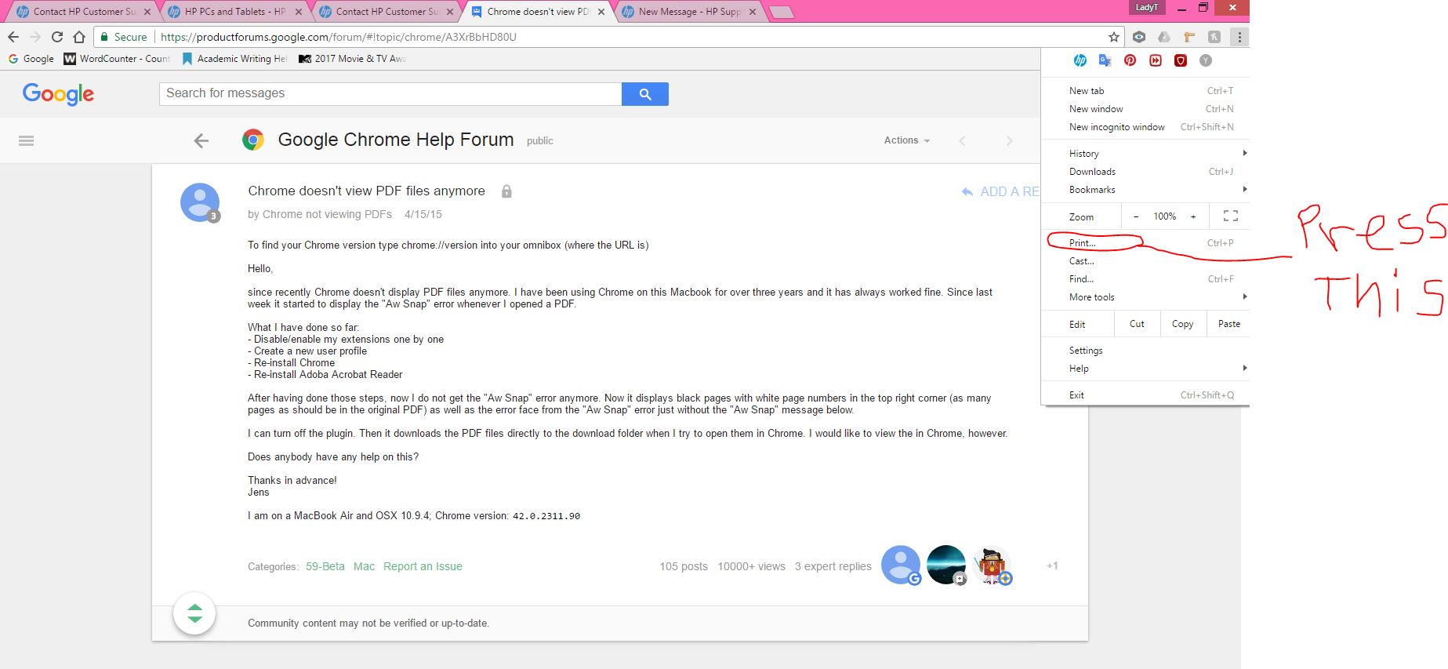Screen dimensions: 1448x669
Task: Open the original poster's avatar
Action: tap(200, 202)
